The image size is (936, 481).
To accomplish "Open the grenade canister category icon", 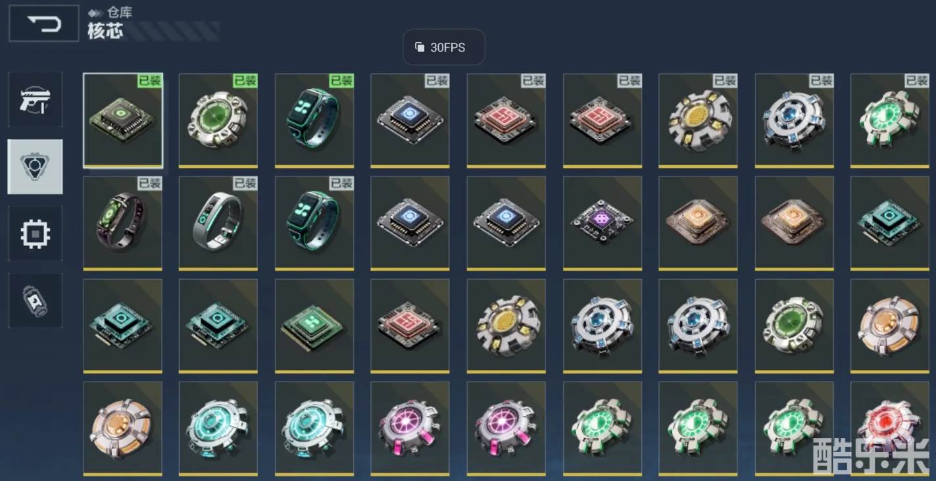I will pos(35,301).
